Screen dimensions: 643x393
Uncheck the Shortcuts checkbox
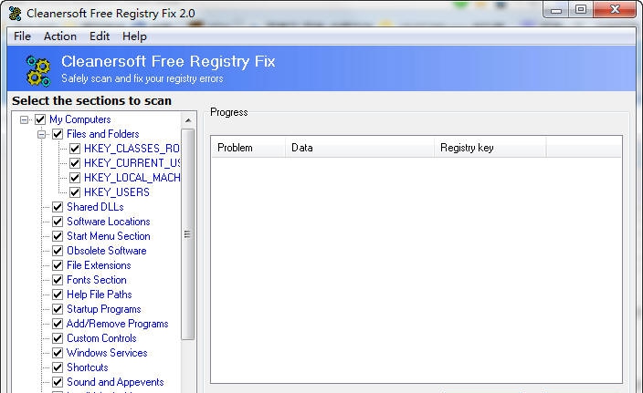click(58, 367)
